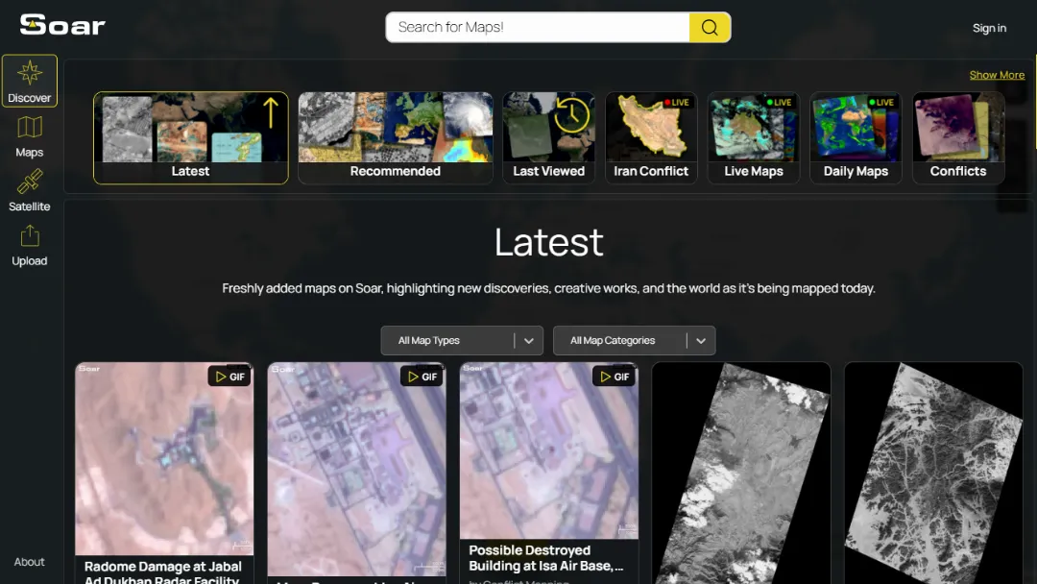Open the Radome Damage at Jabal map thumbnail
The height and width of the screenshot is (584, 1037).
pyautogui.click(x=164, y=458)
